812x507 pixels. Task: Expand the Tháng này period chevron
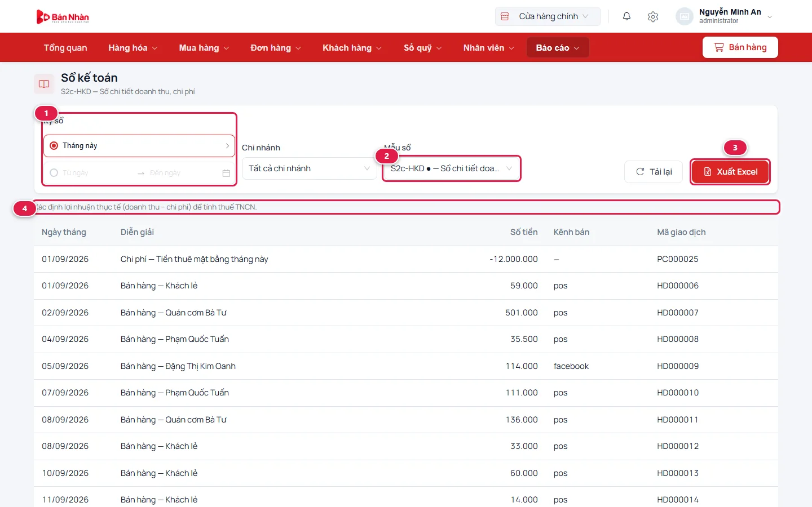tap(227, 146)
